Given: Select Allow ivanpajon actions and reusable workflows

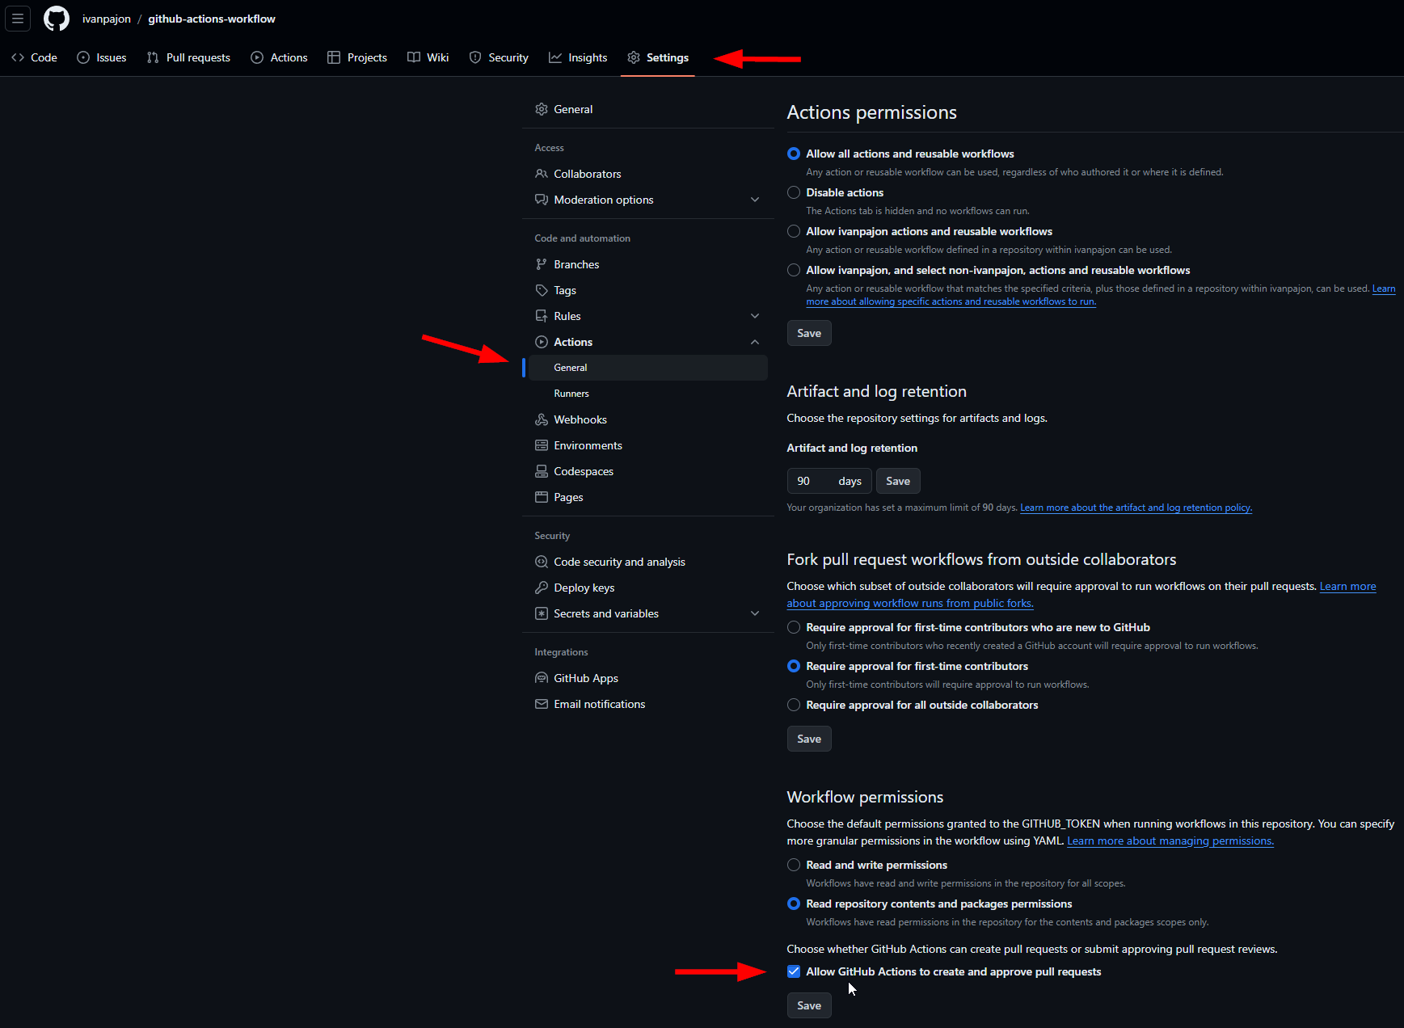Looking at the screenshot, I should pos(794,231).
